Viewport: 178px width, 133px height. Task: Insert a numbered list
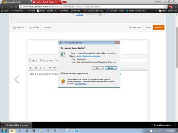pos(54,68)
